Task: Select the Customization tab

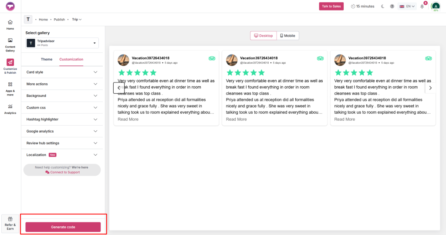Action: [71, 59]
